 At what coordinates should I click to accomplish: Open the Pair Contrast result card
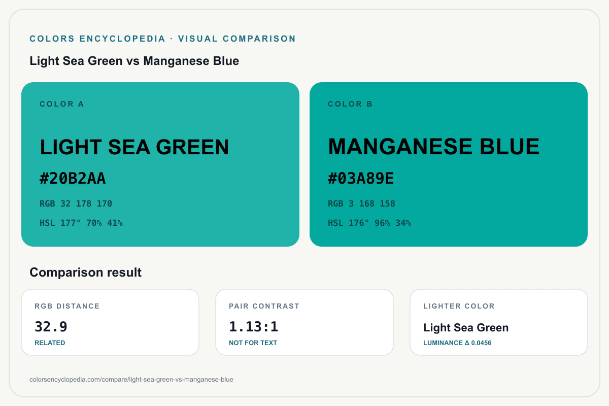pos(304,322)
